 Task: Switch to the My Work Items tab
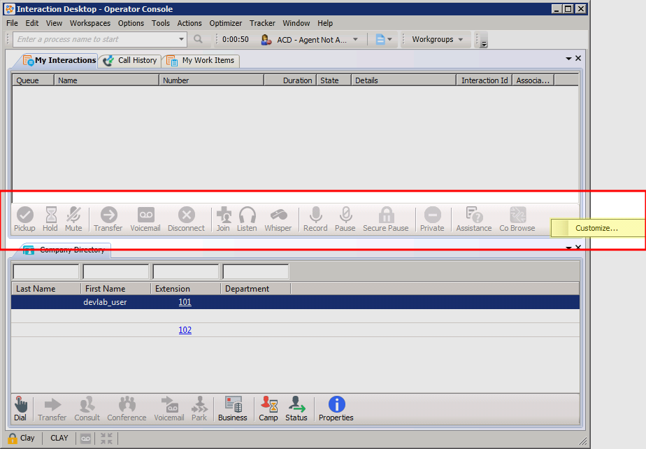coord(201,61)
